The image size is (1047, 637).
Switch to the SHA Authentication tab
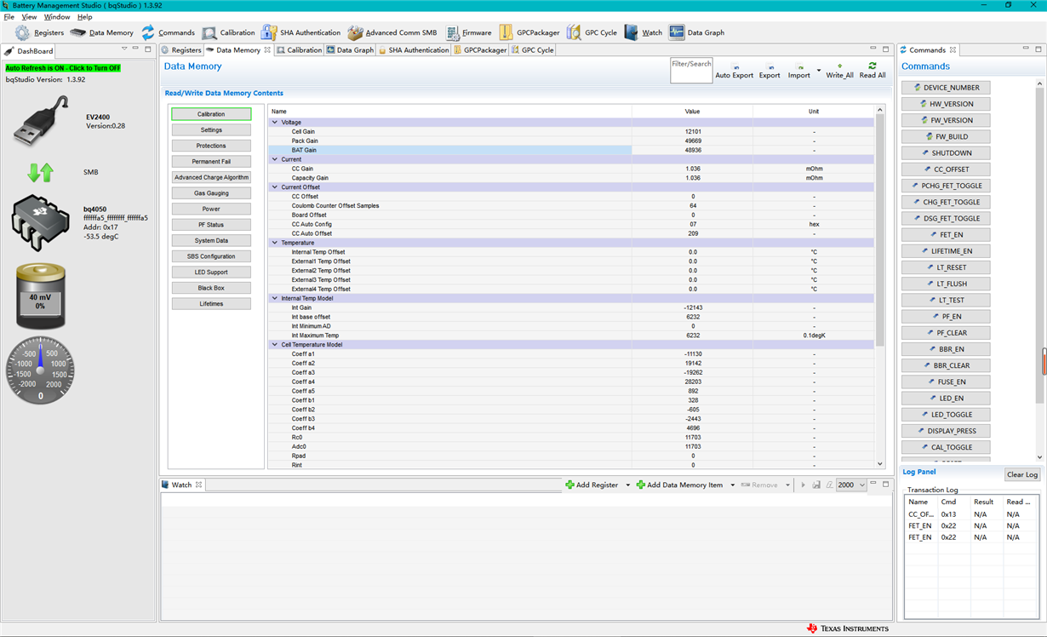point(414,50)
